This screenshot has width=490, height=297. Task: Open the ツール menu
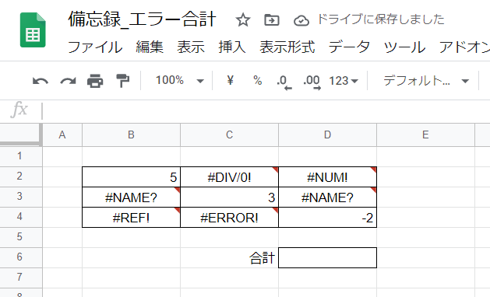pos(404,47)
